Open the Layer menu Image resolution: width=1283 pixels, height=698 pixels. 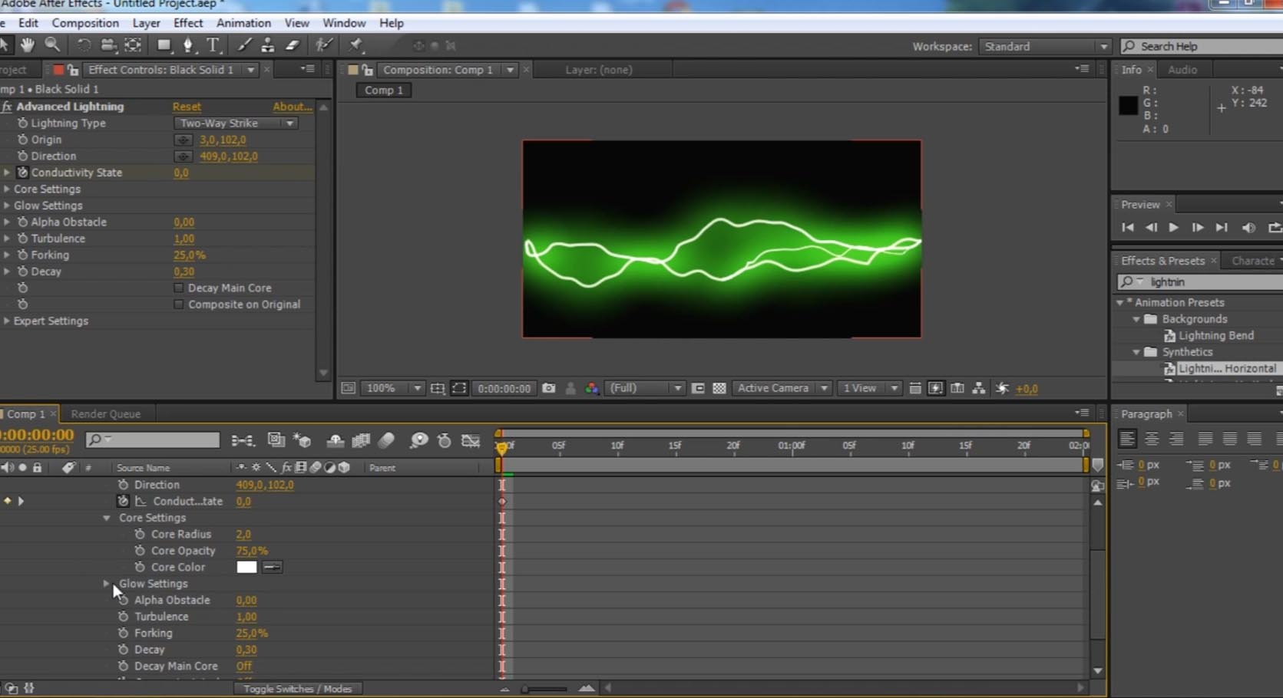pyautogui.click(x=146, y=23)
